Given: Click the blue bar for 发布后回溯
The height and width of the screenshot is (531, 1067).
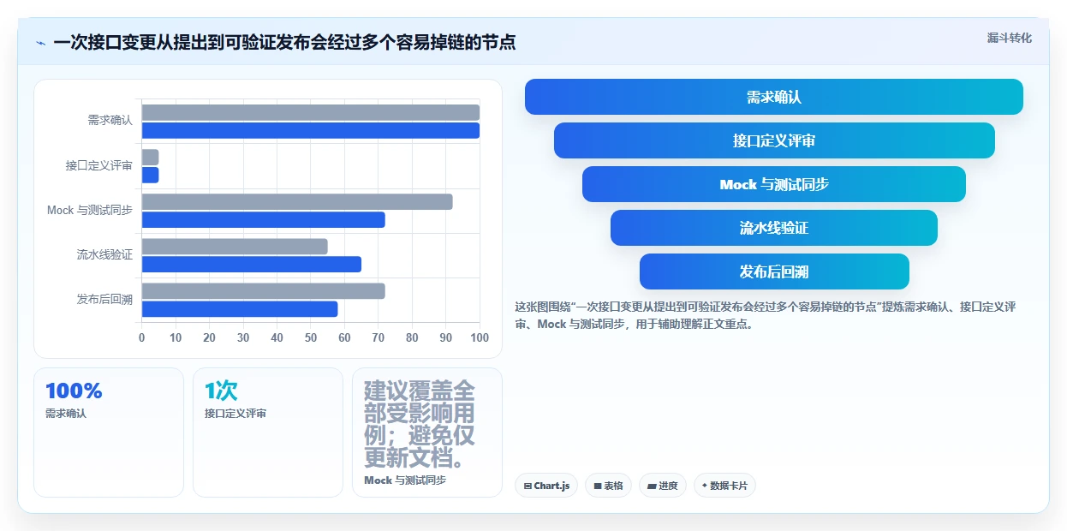Looking at the screenshot, I should click(240, 308).
